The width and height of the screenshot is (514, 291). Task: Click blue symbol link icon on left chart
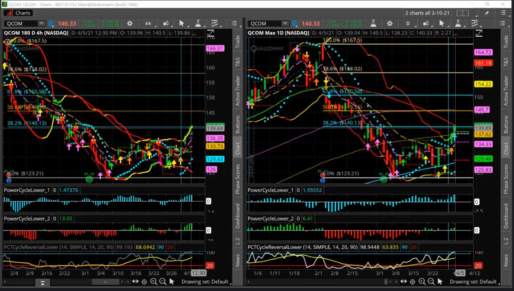pos(50,23)
